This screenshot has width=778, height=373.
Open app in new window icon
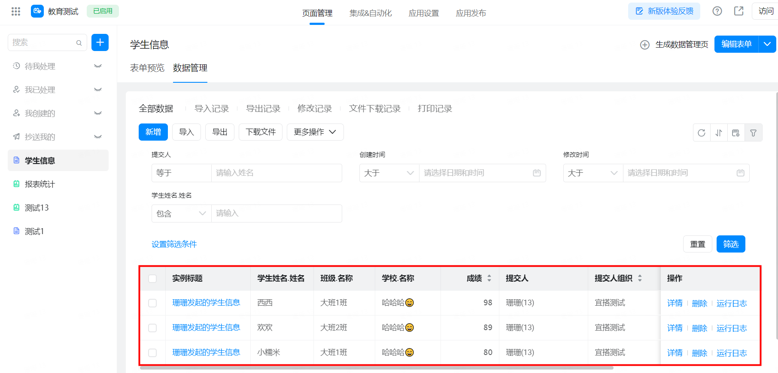coord(738,11)
